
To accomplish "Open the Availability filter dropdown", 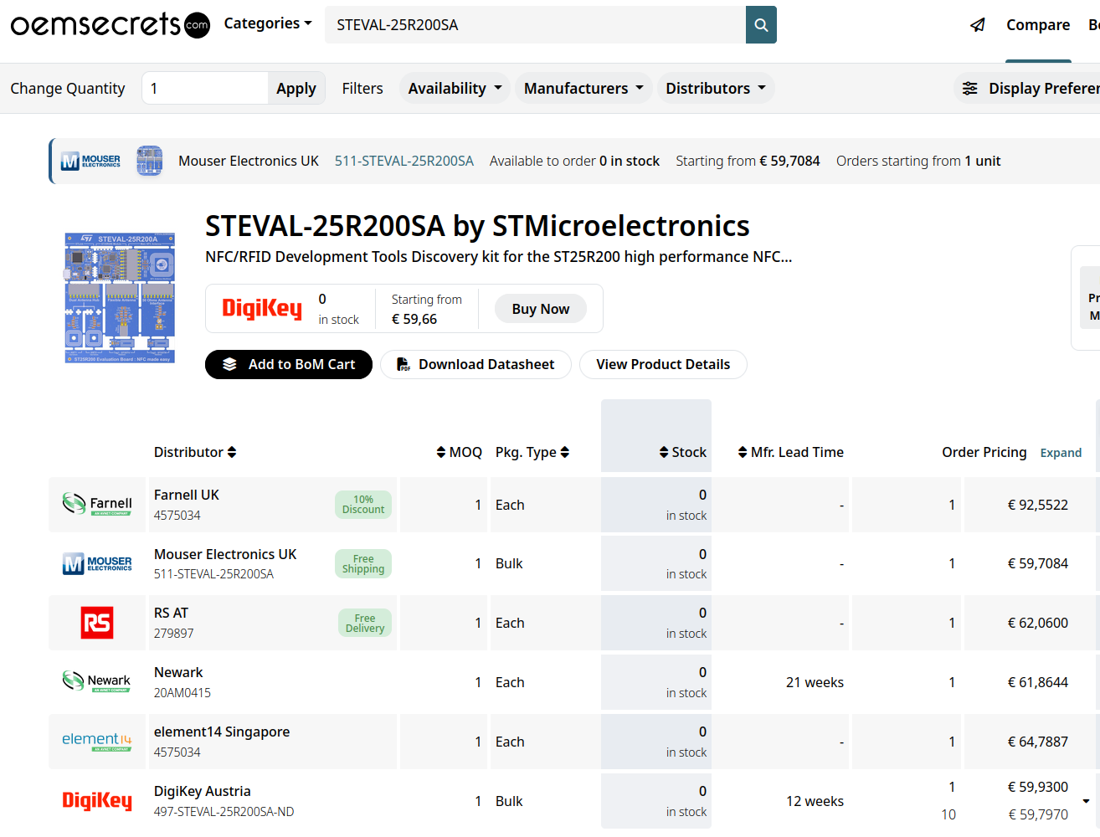I will point(455,89).
